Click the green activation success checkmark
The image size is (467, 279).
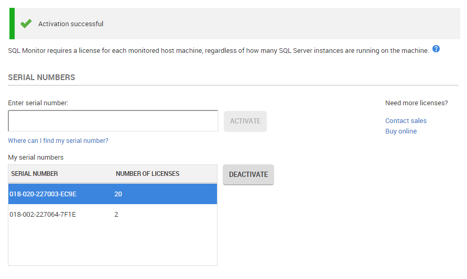[x=26, y=24]
